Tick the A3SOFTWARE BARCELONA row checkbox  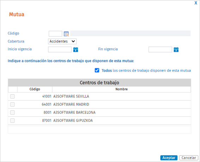pos(12,112)
